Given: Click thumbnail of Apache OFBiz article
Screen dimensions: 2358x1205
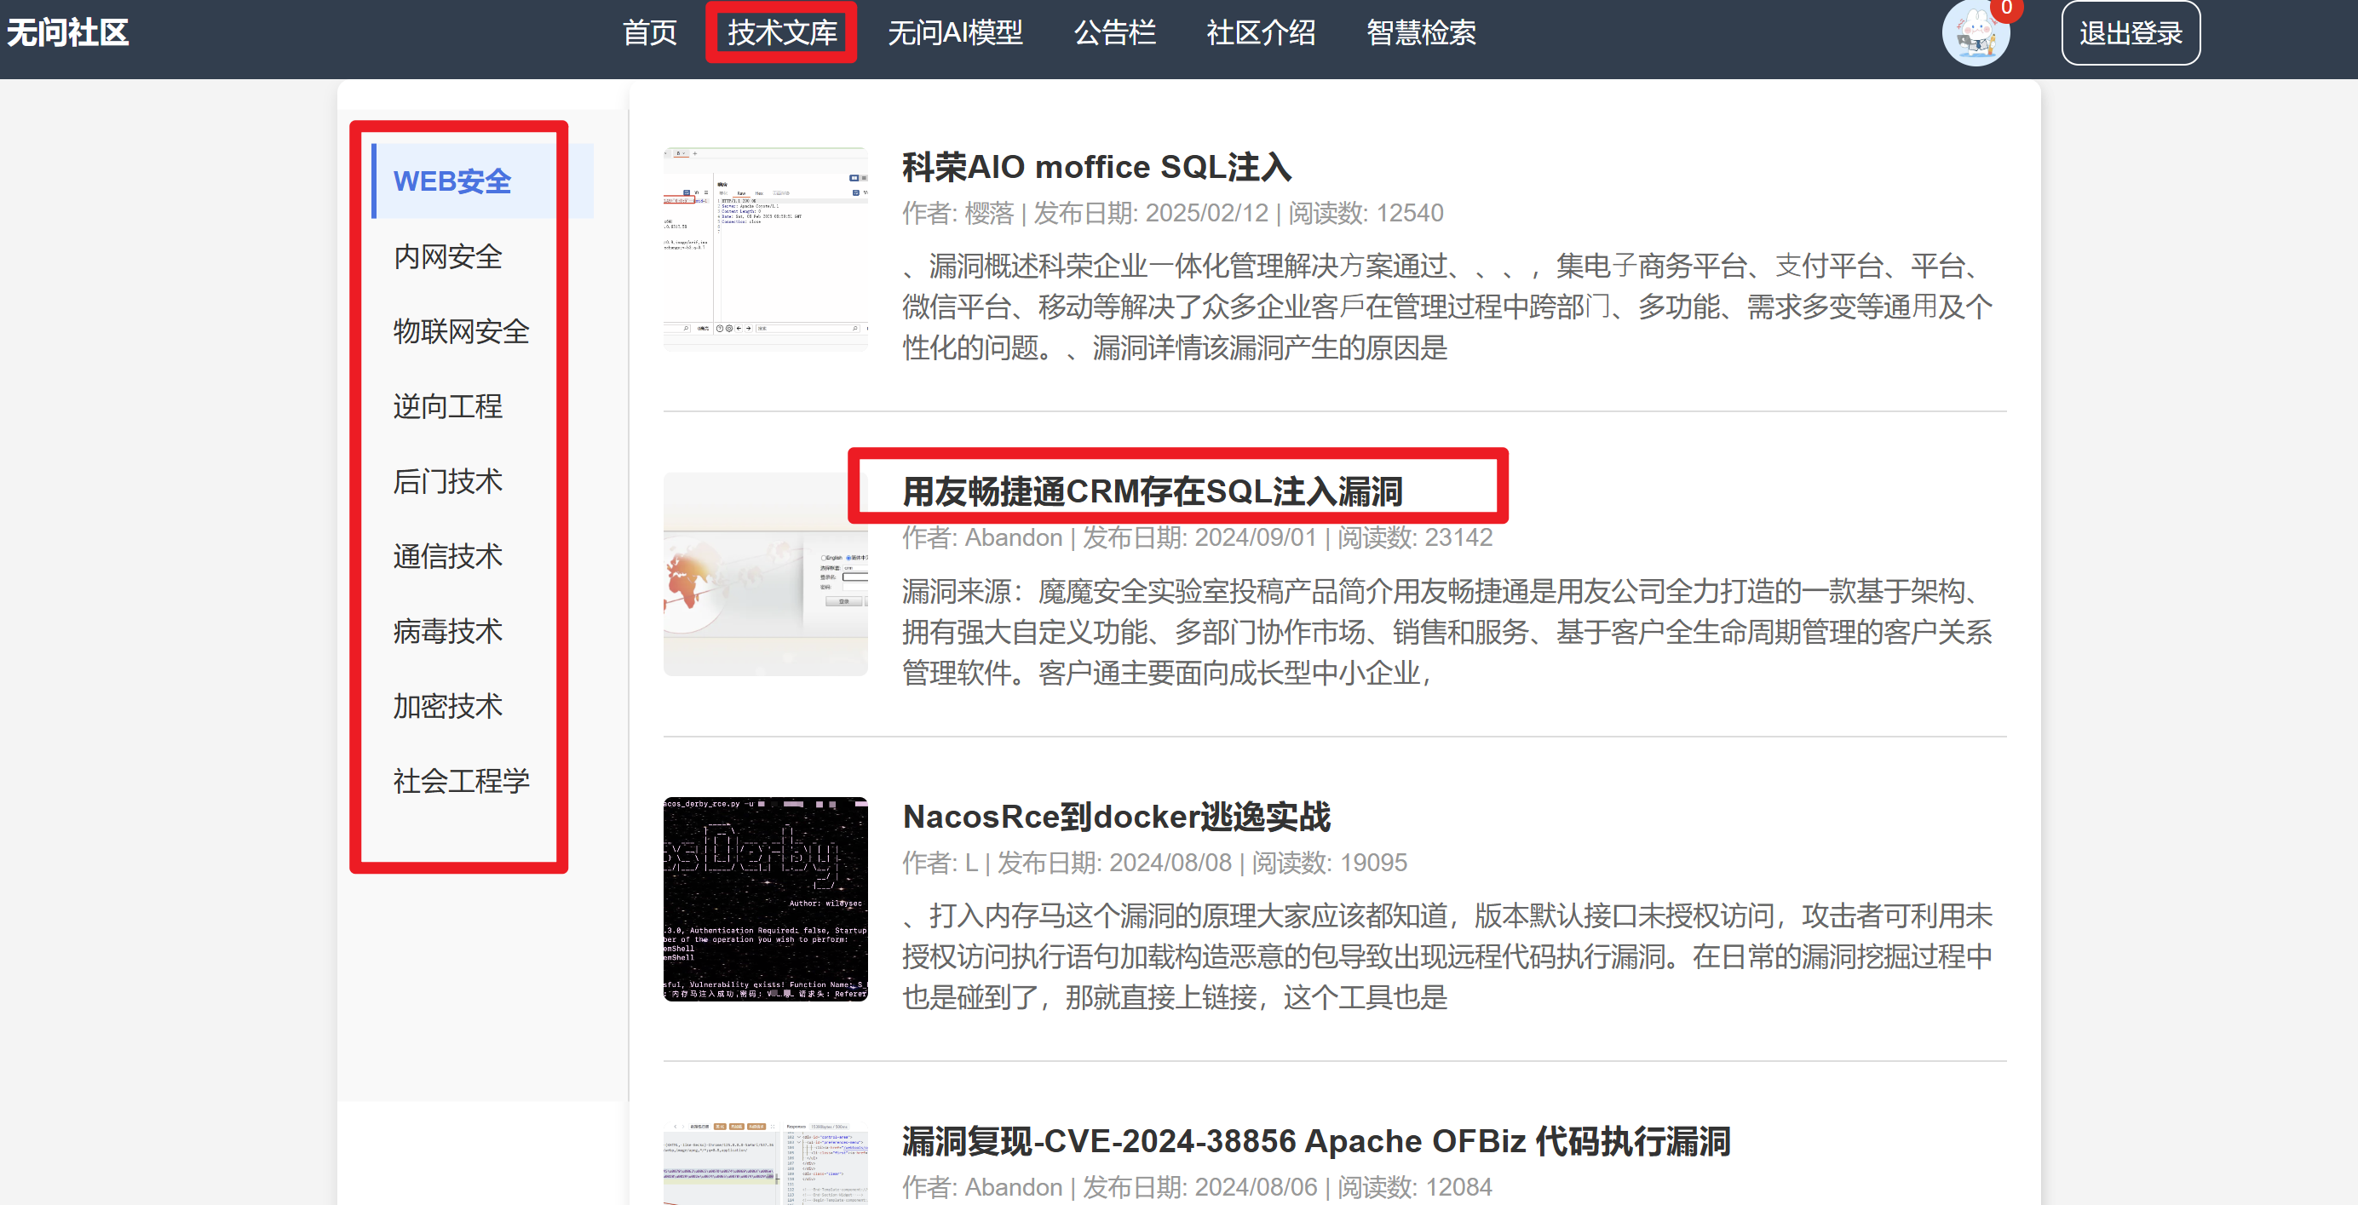Looking at the screenshot, I should click(765, 1162).
